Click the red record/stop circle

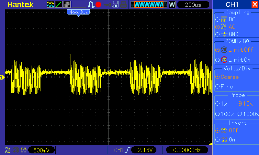click(x=98, y=5)
